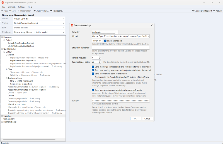Viewport: 223px width, 144px height.
Task: Click the Parallel requests value field
Action: [95, 58]
